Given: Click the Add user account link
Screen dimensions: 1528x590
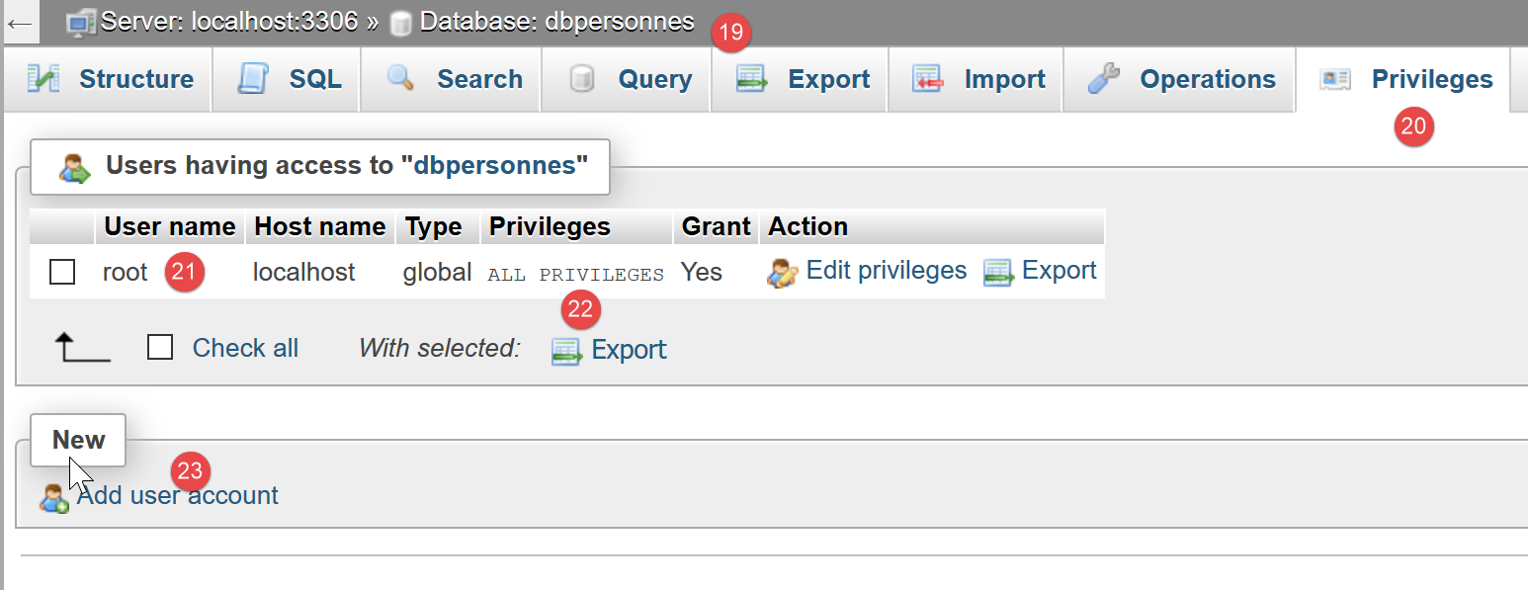Looking at the screenshot, I should coord(178,495).
